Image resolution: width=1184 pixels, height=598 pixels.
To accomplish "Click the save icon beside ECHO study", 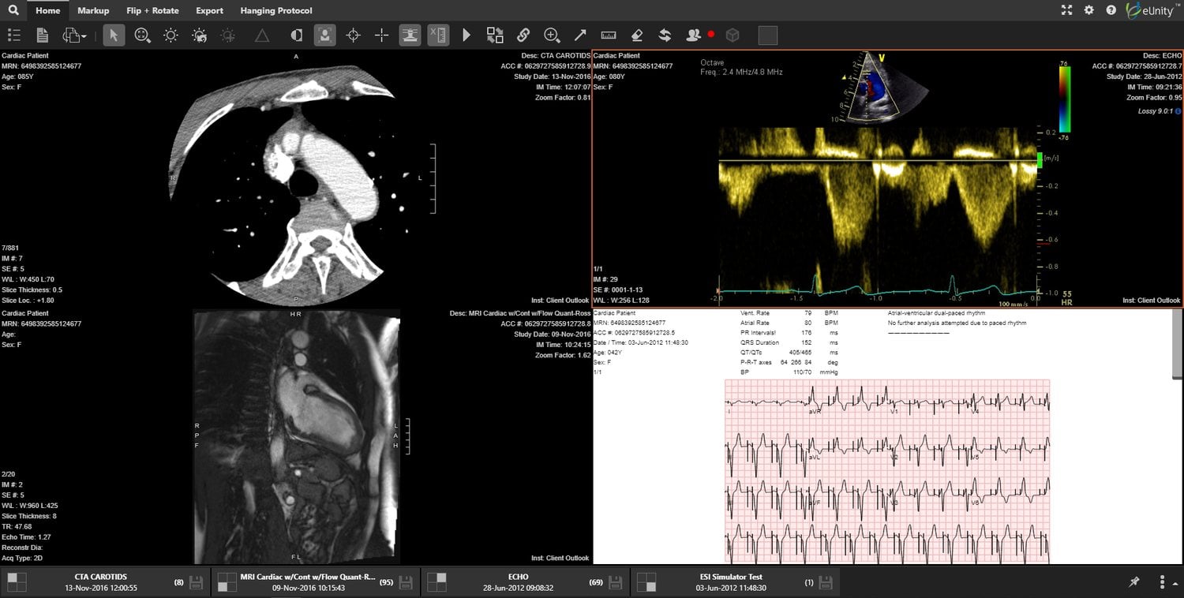I will point(616,582).
